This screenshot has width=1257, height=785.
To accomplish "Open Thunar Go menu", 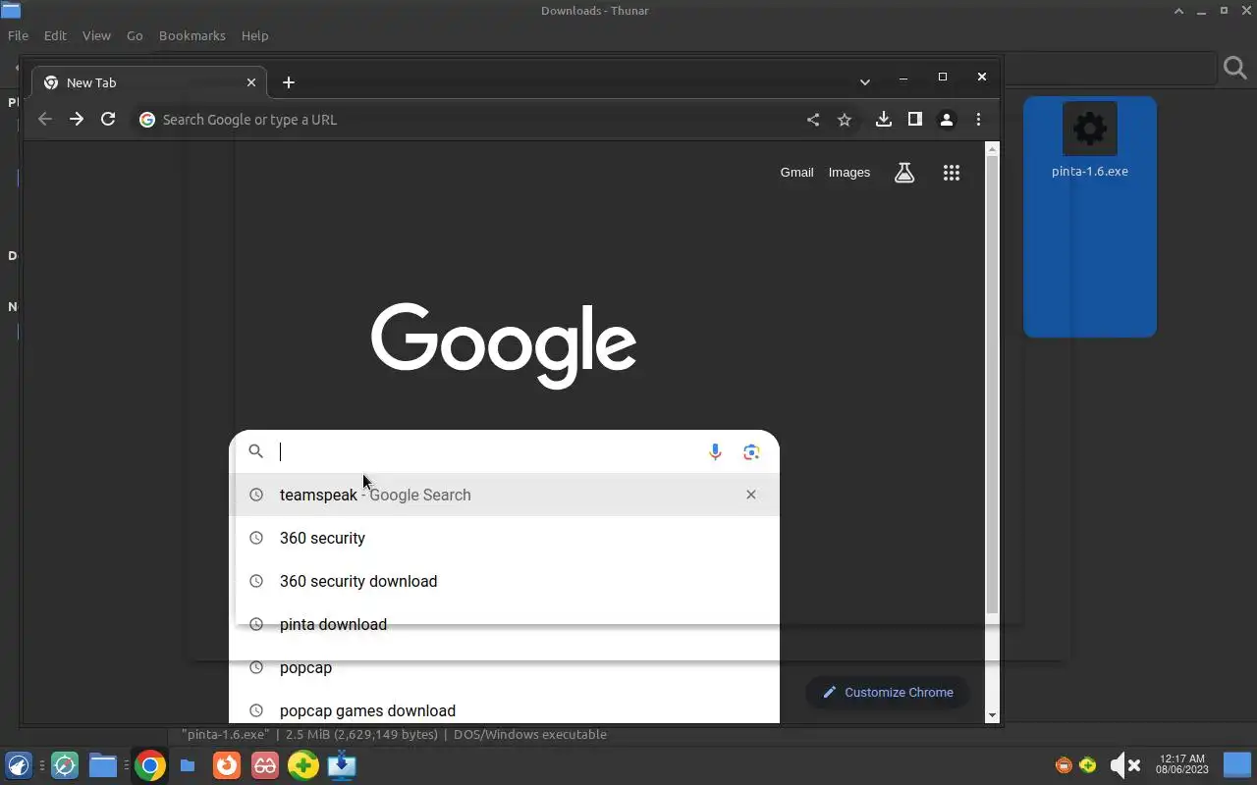I will click(135, 35).
